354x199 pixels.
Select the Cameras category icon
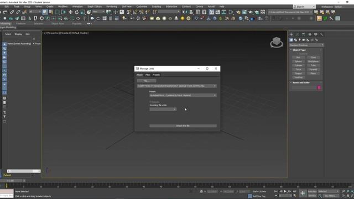pyautogui.click(x=304, y=40)
